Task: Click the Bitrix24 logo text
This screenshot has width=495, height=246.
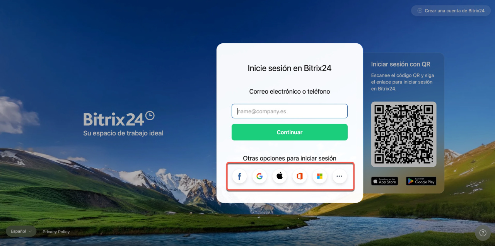Action: click(x=114, y=120)
